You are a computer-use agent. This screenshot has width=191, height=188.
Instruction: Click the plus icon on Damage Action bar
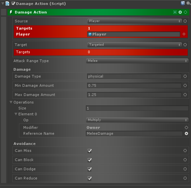click(x=180, y=12)
